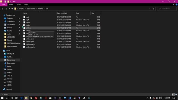
Task: Select the kotlin File entry
Action: (62, 22)
